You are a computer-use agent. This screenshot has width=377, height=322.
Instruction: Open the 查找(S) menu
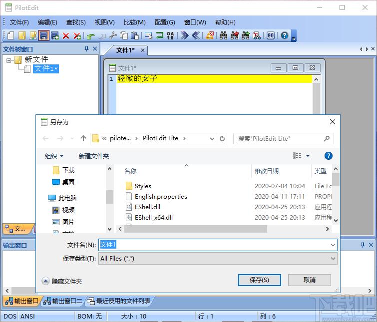tap(76, 22)
